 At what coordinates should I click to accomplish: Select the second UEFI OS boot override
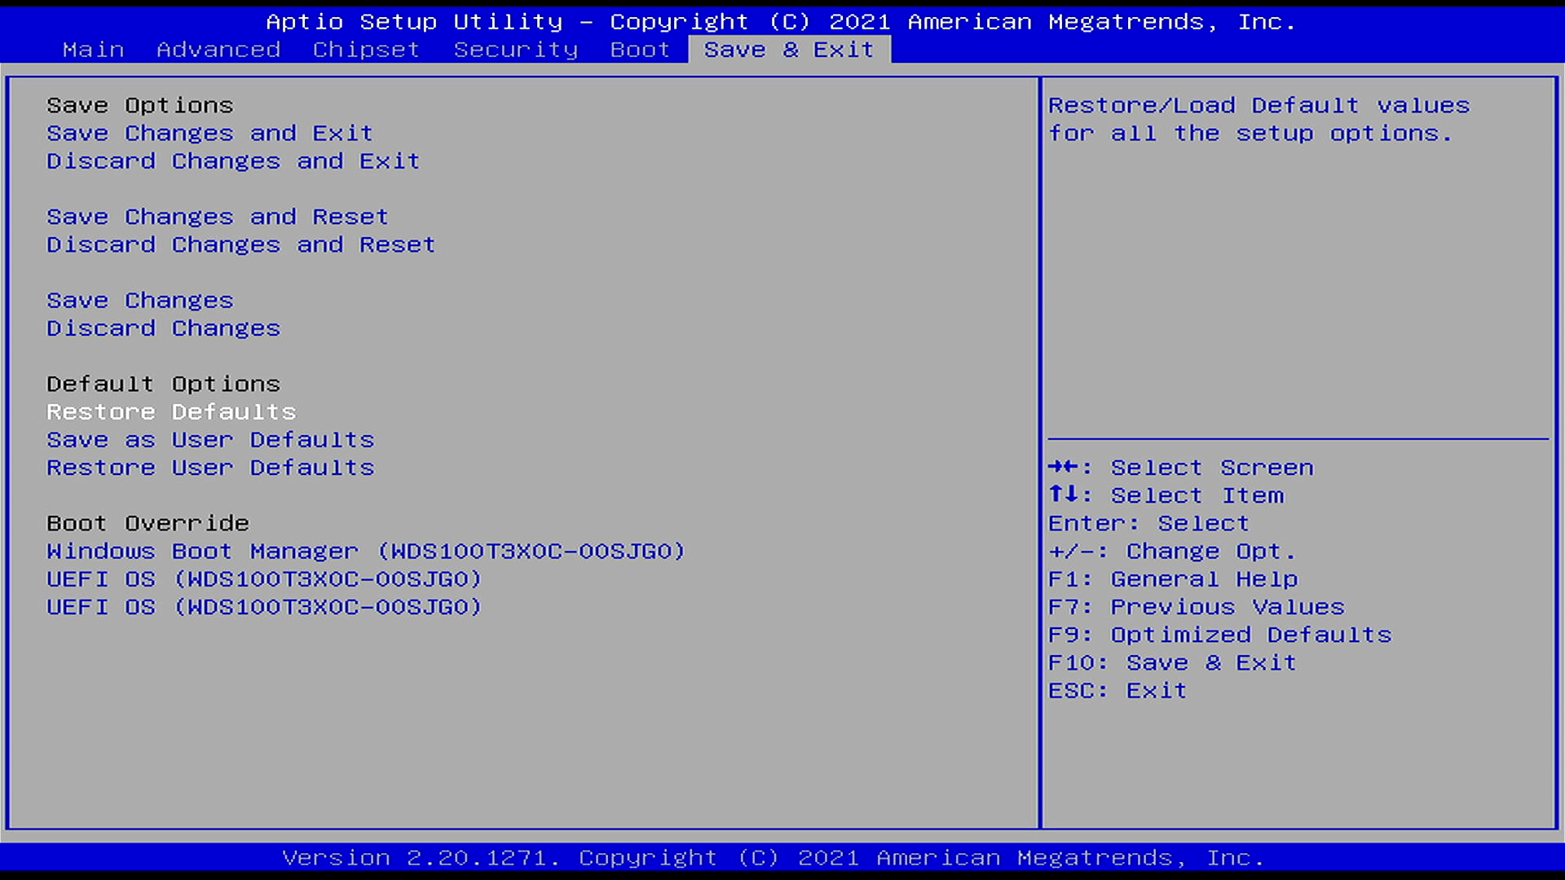(x=264, y=607)
